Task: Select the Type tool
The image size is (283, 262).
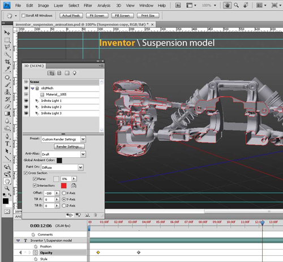Action: [7, 144]
